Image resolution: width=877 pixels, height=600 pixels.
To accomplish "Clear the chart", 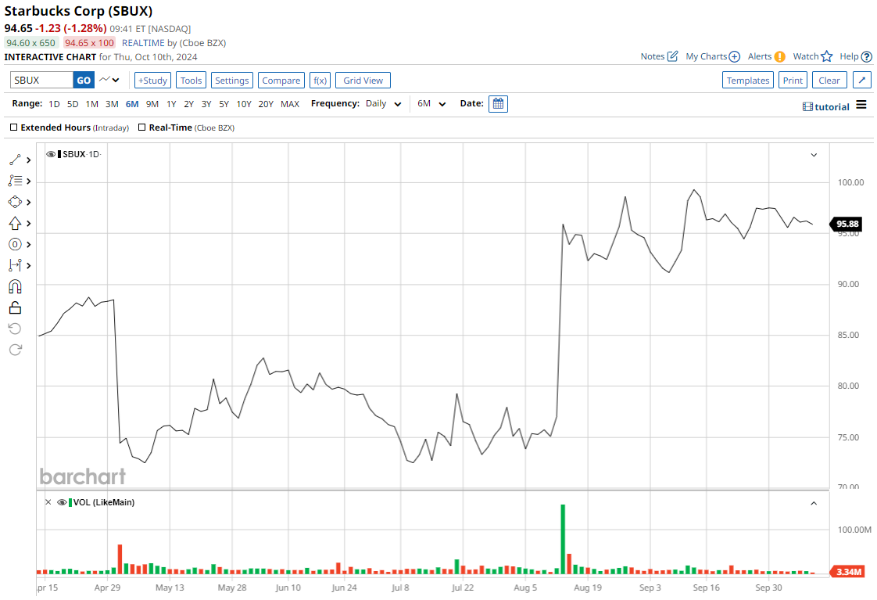I will point(829,80).
